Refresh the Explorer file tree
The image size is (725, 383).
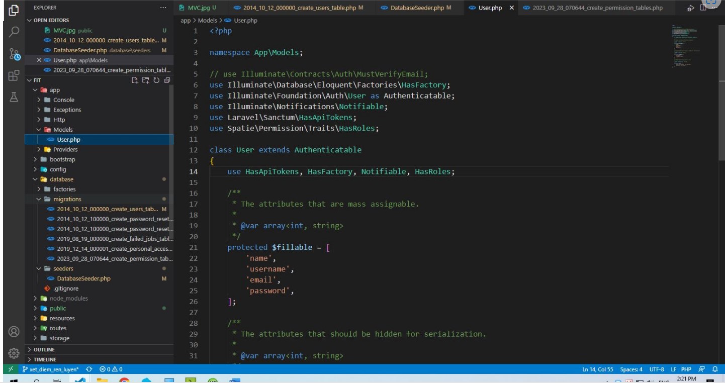pos(156,80)
